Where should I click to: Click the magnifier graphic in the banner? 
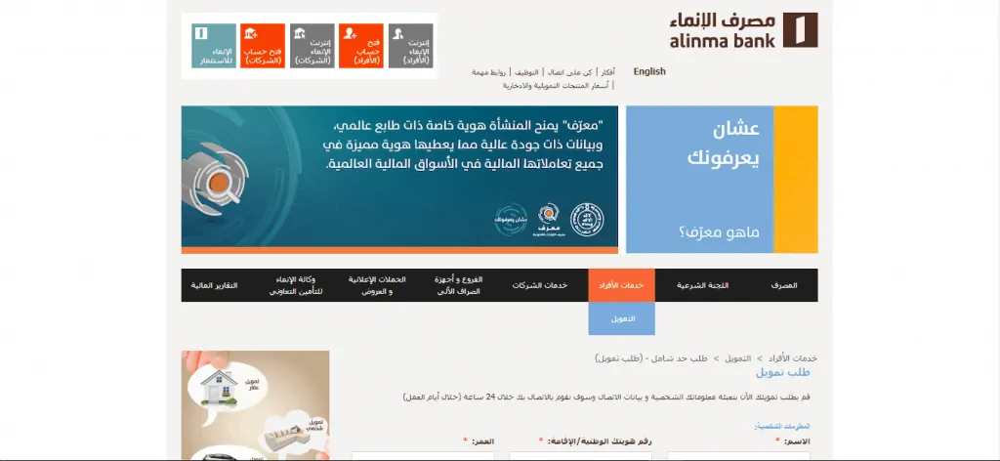tap(217, 182)
